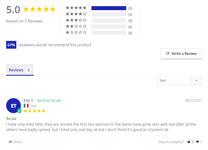
Task: Click the blue five-star rating bar
Action: (109, 8)
